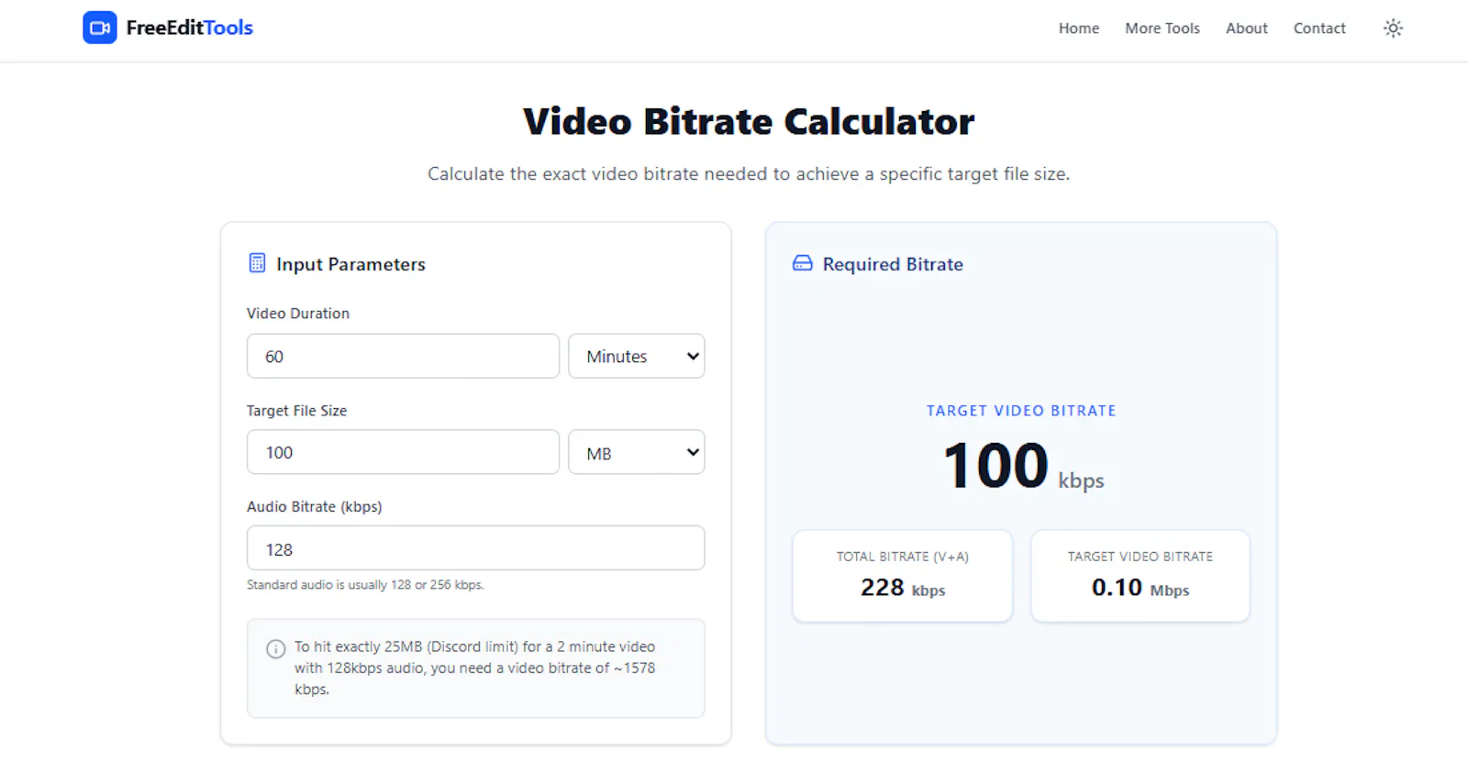Click the drive icon beside Required Bitrate

pos(803,263)
